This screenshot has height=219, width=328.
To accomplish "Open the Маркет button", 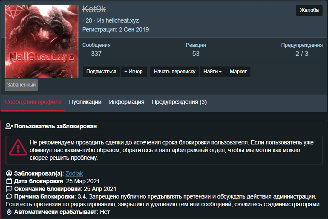I will pyautogui.click(x=238, y=72).
